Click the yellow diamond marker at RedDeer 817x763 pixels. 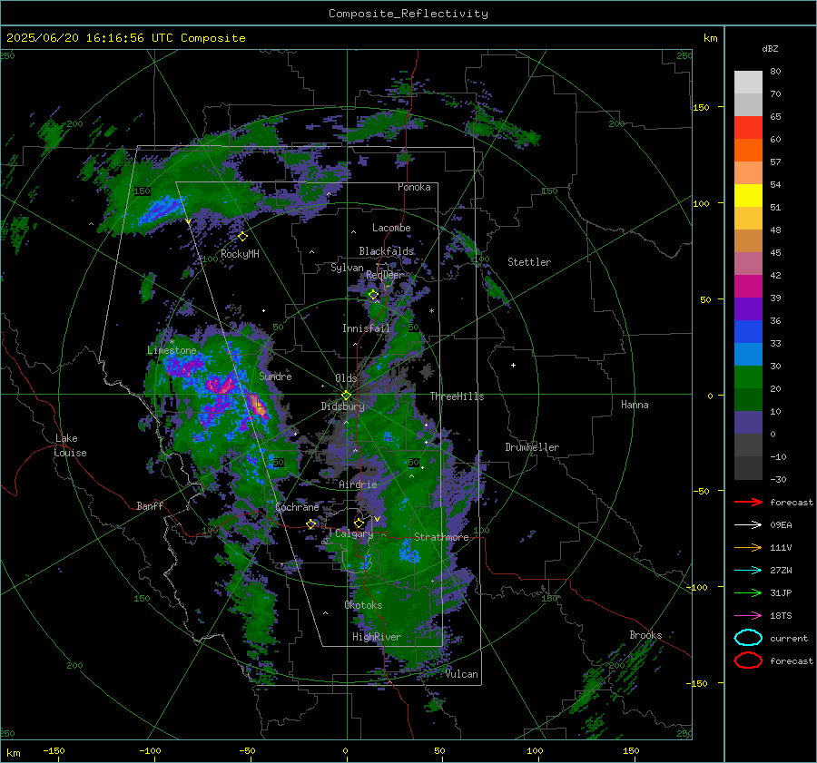[374, 295]
